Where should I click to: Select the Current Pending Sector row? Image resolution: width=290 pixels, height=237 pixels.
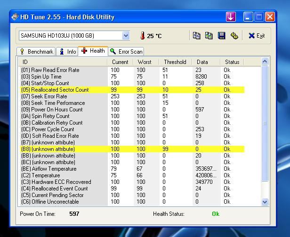click(x=132, y=195)
